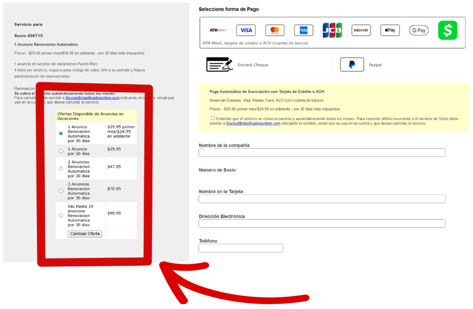Pick the Apple Pay icon

click(390, 30)
